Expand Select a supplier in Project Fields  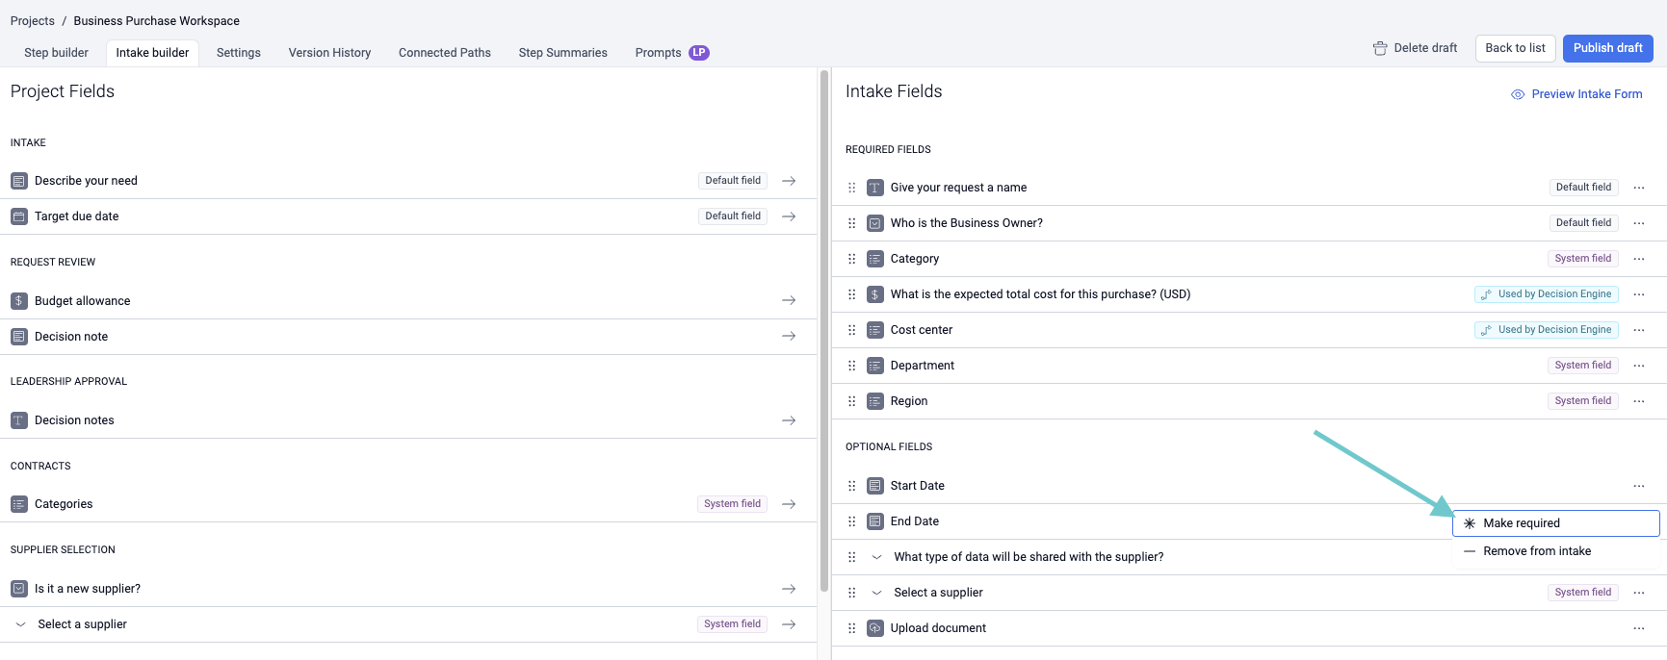click(x=20, y=624)
